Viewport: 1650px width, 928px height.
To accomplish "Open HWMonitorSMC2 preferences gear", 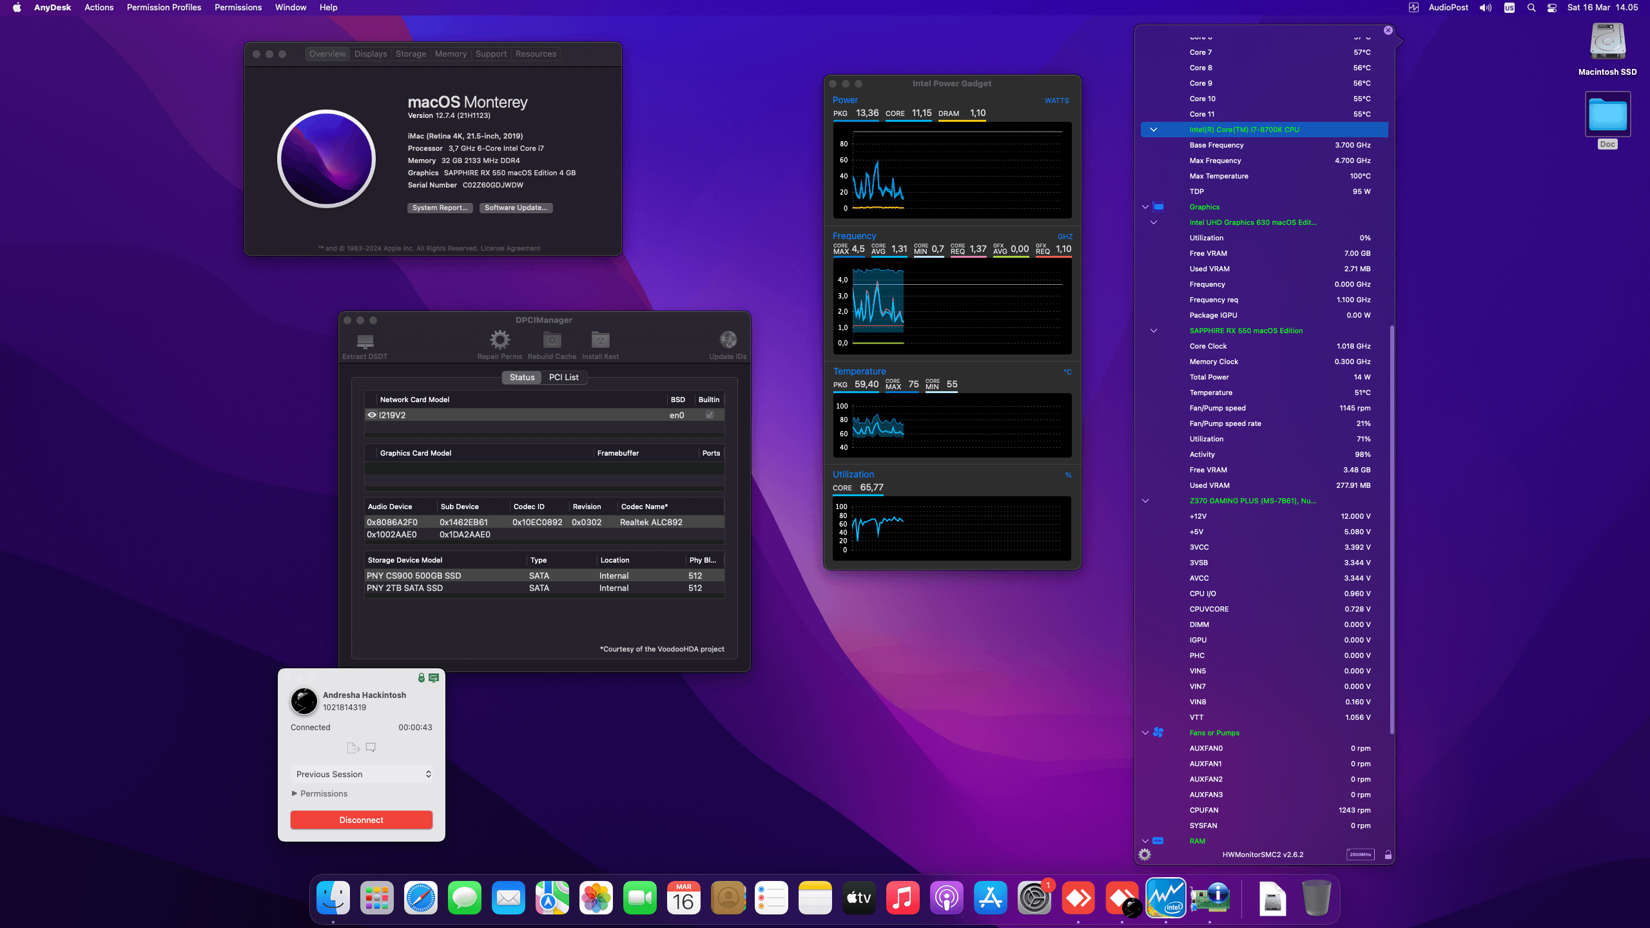I will (1145, 855).
